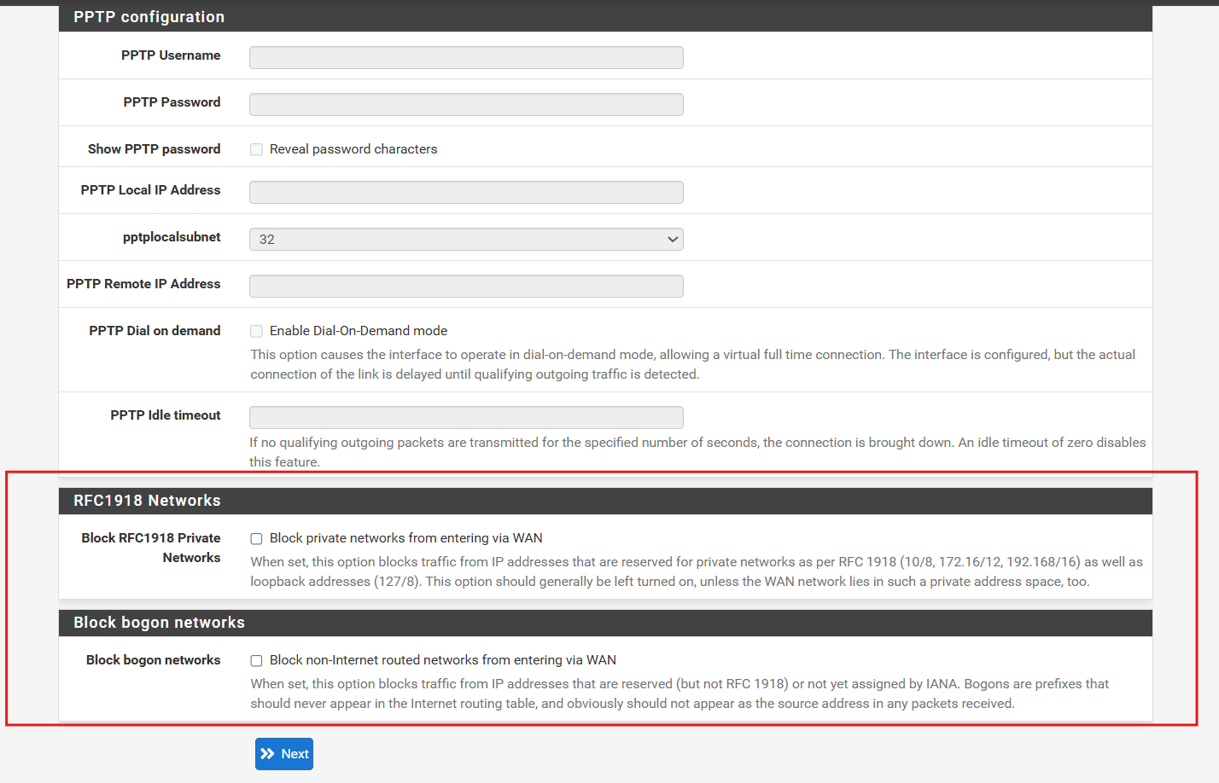Click the double-chevron icon on the Next button

[268, 754]
